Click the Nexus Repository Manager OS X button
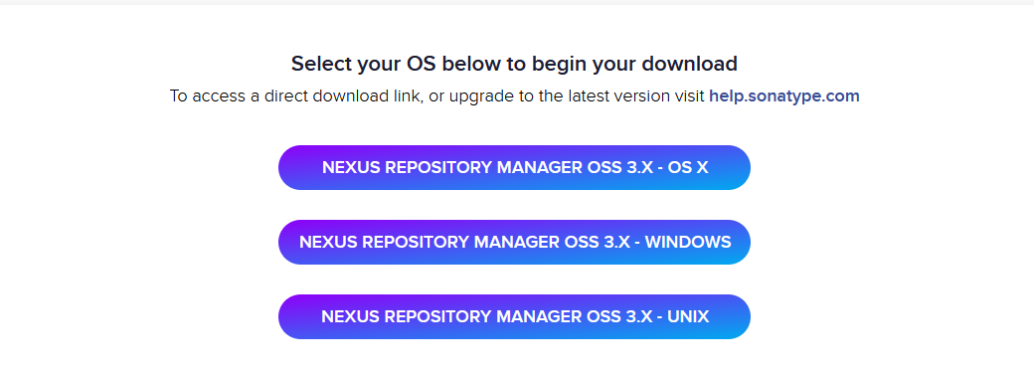 tap(514, 168)
